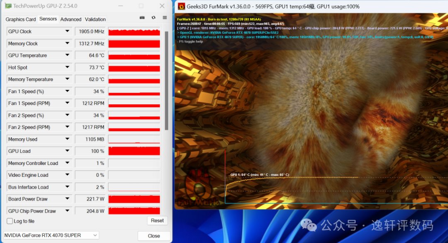Click the Hot Spot value 73.7 °C
Viewport: 448px width, 243px height.
coord(90,67)
